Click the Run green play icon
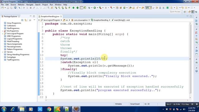Image resolution: width=199 pixels, height=112 pixels. (95, 8)
